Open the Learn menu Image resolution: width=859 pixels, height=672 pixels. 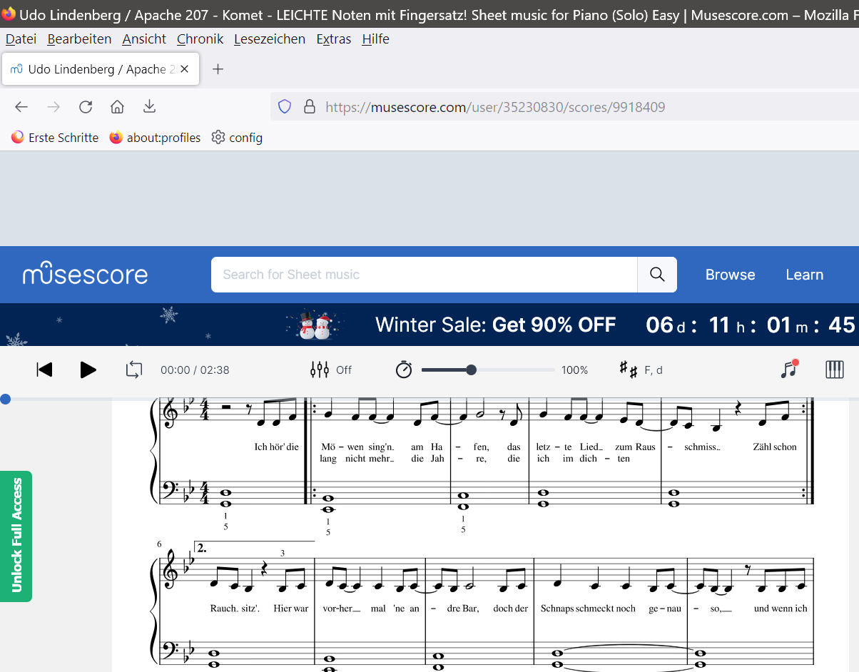point(804,275)
